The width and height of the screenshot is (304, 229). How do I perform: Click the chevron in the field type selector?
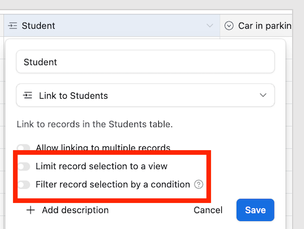tap(263, 95)
